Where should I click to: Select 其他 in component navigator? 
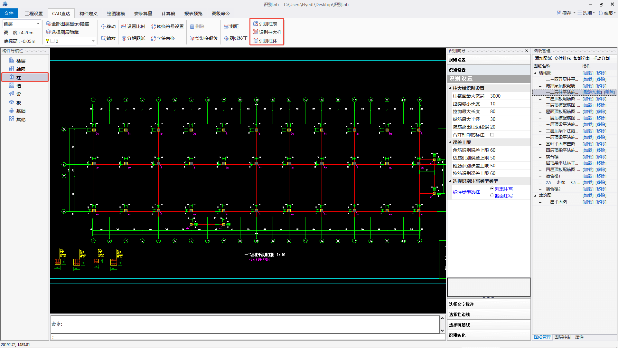[x=17, y=119]
